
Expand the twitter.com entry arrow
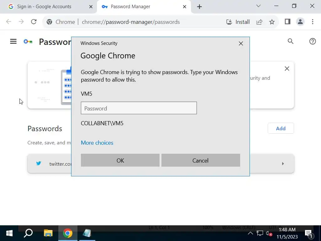(283, 163)
